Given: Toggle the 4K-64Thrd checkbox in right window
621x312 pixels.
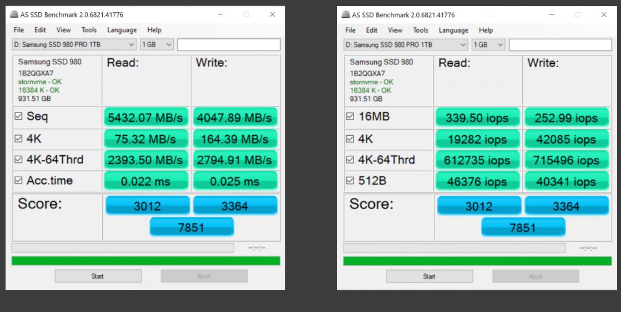Looking at the screenshot, I should click(350, 160).
